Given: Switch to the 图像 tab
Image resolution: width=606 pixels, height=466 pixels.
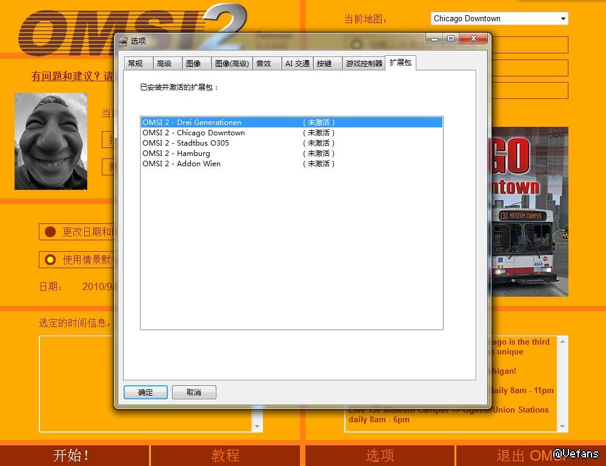Looking at the screenshot, I should click(x=196, y=64).
